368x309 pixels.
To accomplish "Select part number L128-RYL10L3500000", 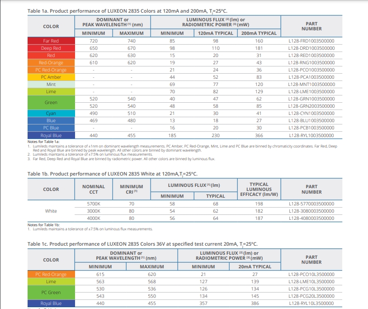I will click(311, 304).
